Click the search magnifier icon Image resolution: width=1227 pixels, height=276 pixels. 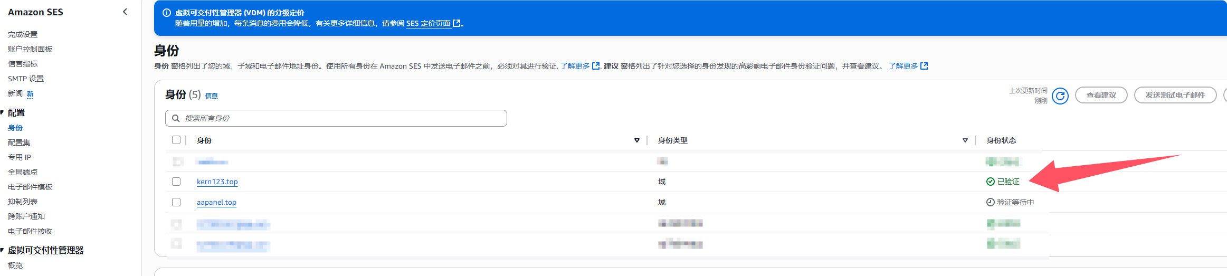(x=176, y=118)
